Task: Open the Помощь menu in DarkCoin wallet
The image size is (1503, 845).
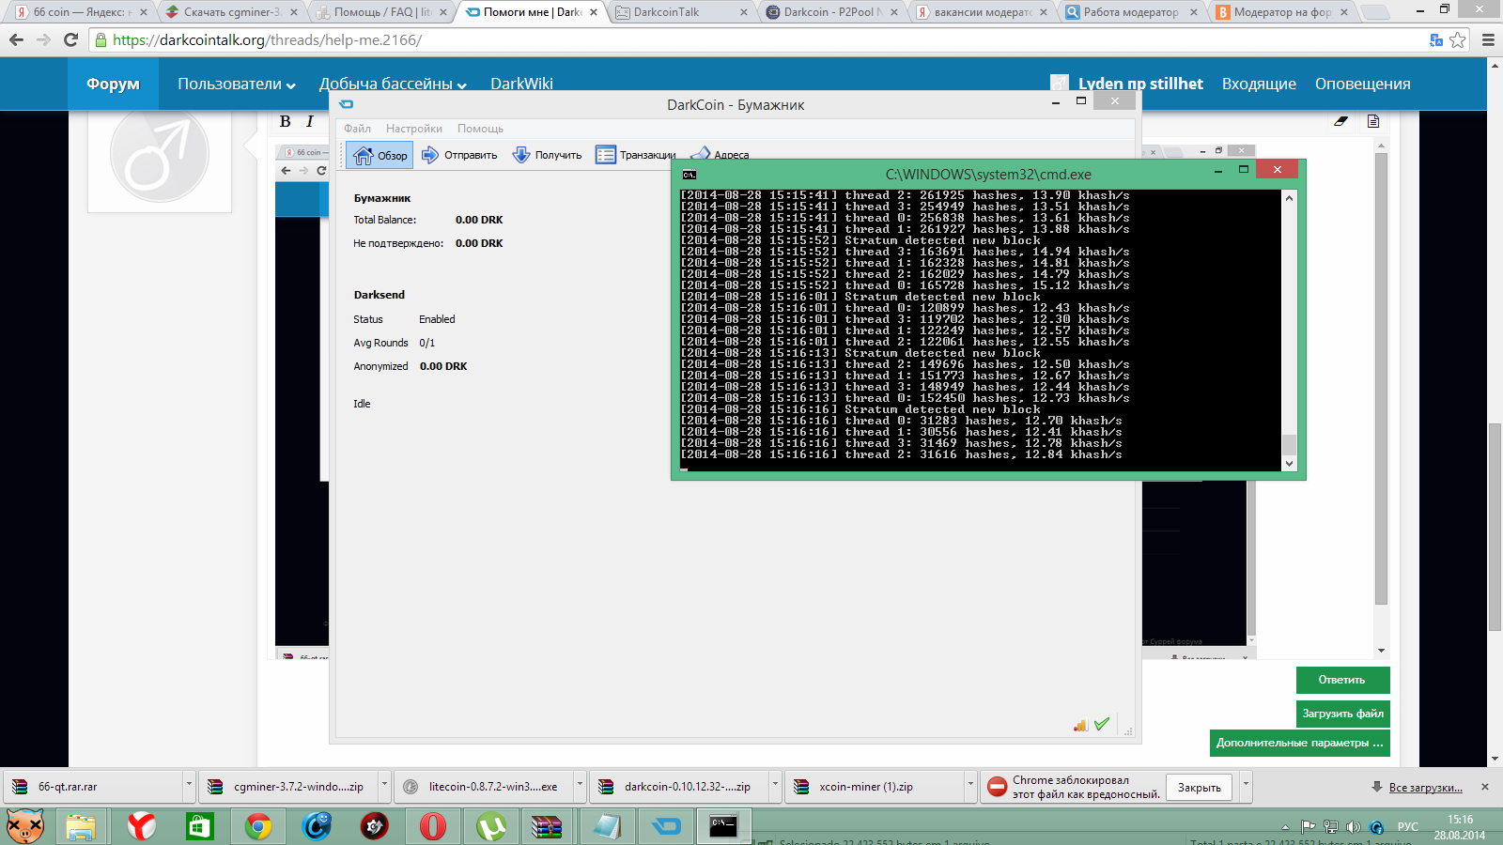Action: coord(480,129)
